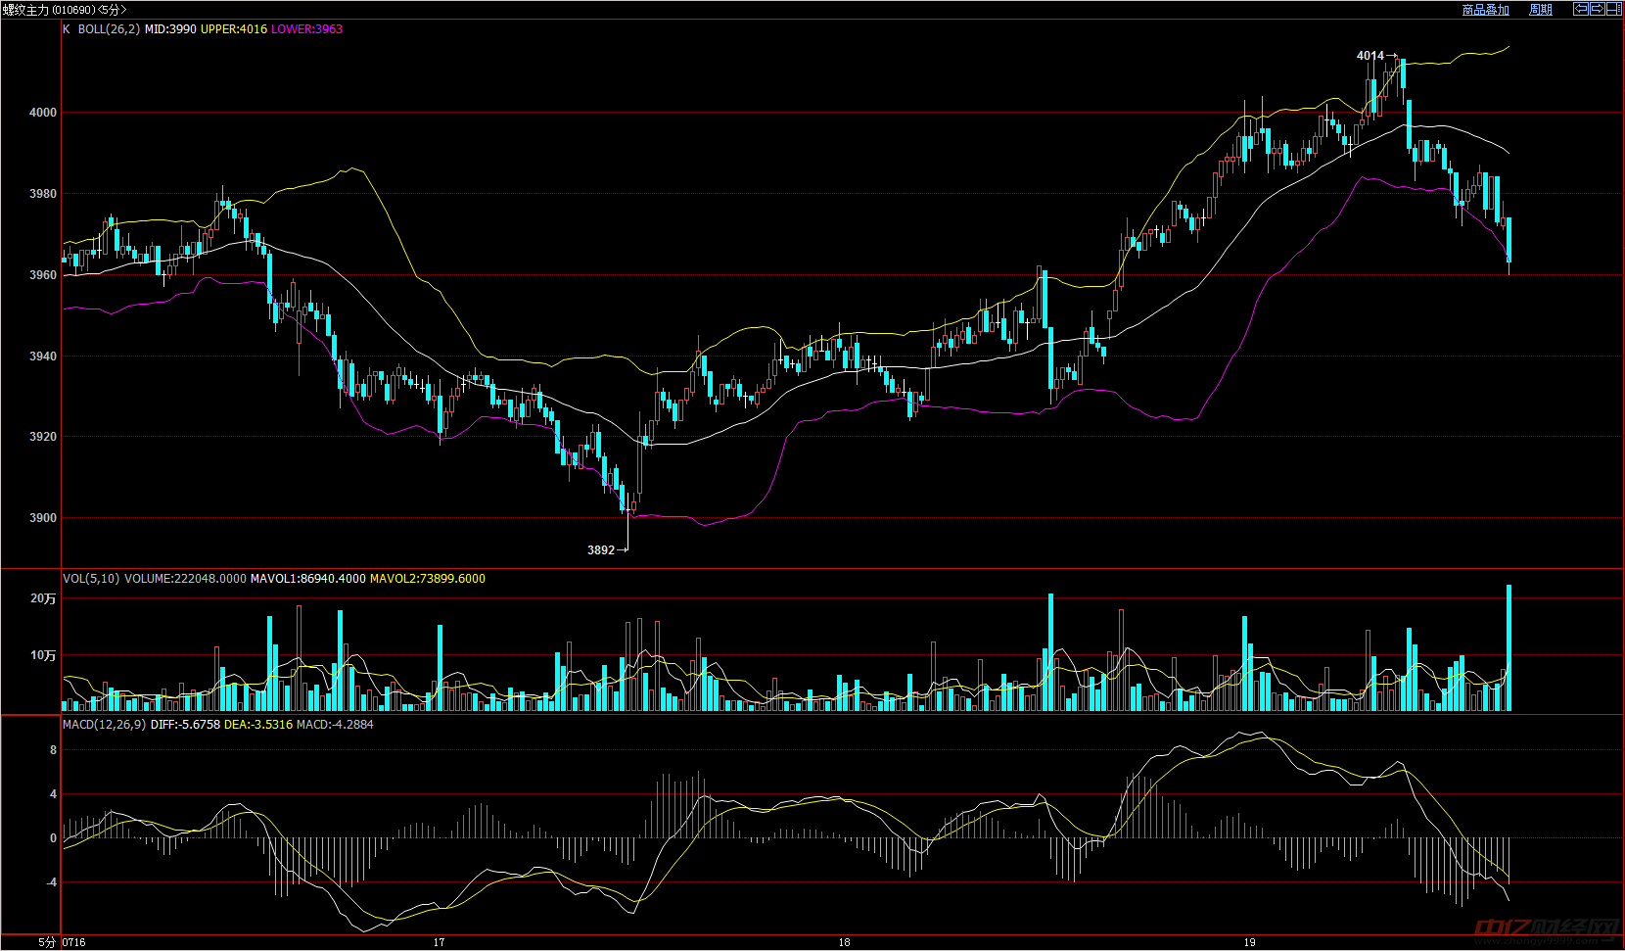Click the tallest final volume bar
The height and width of the screenshot is (951, 1625).
click(1509, 647)
